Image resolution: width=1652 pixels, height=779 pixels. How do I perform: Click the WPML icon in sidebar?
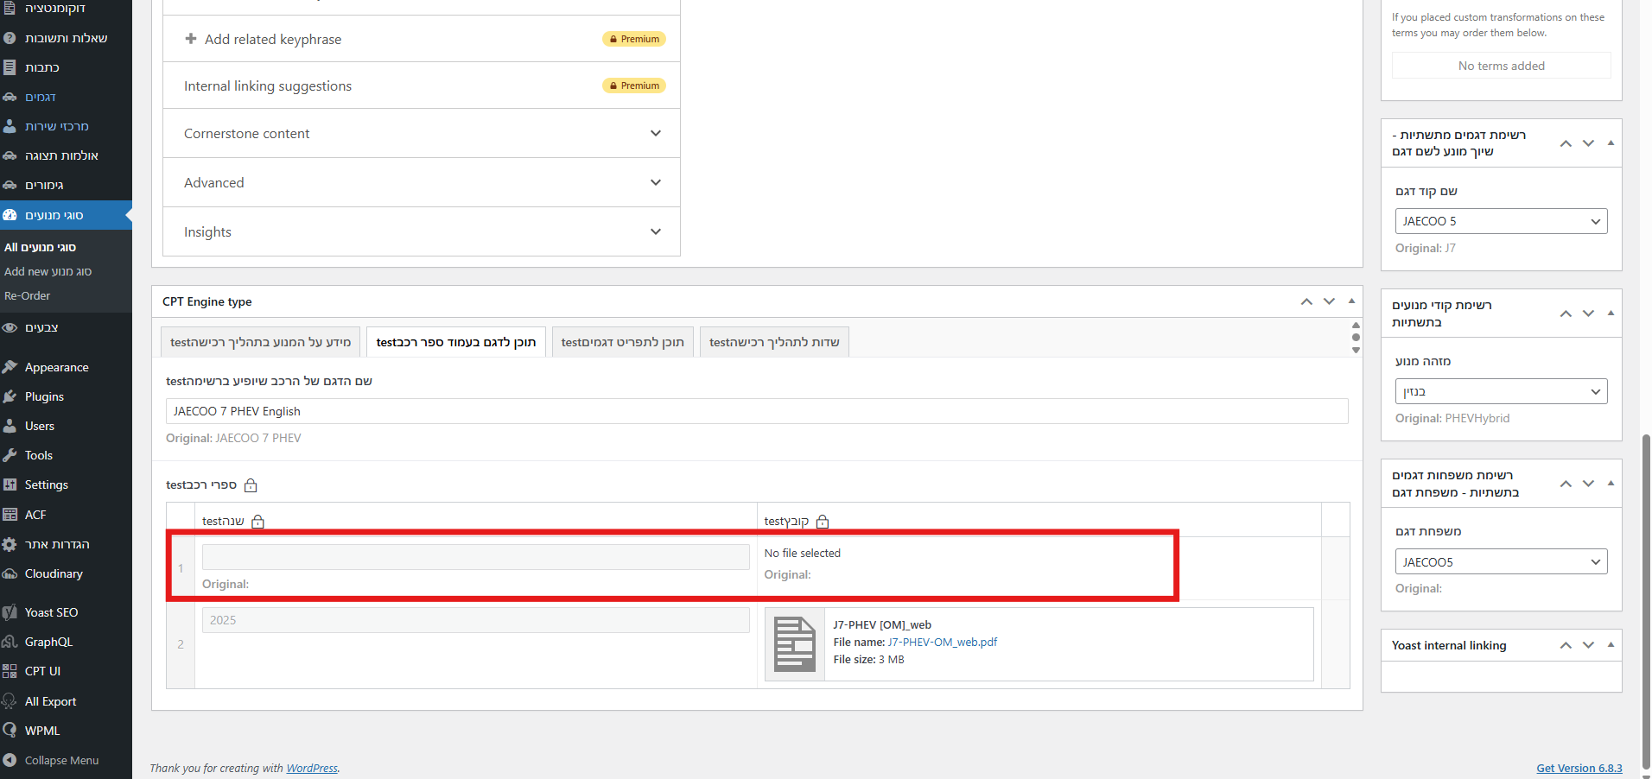coord(10,731)
